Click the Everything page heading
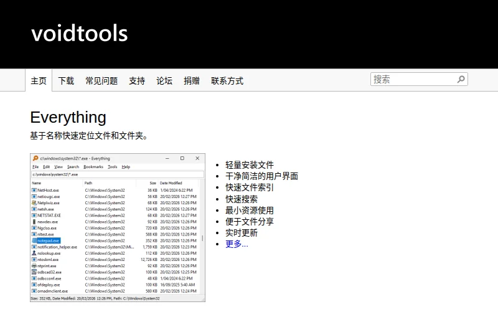This screenshot has width=498, height=327. 68,117
